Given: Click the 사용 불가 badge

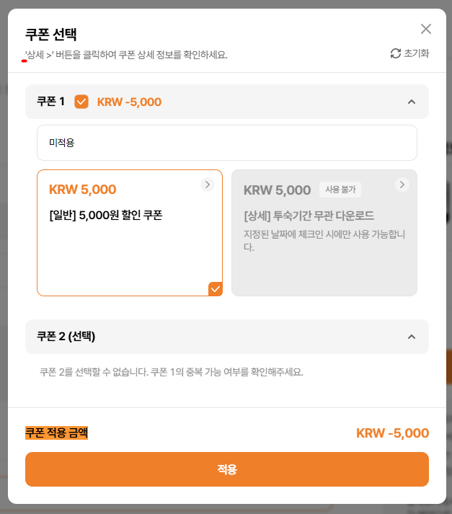Looking at the screenshot, I should (340, 190).
